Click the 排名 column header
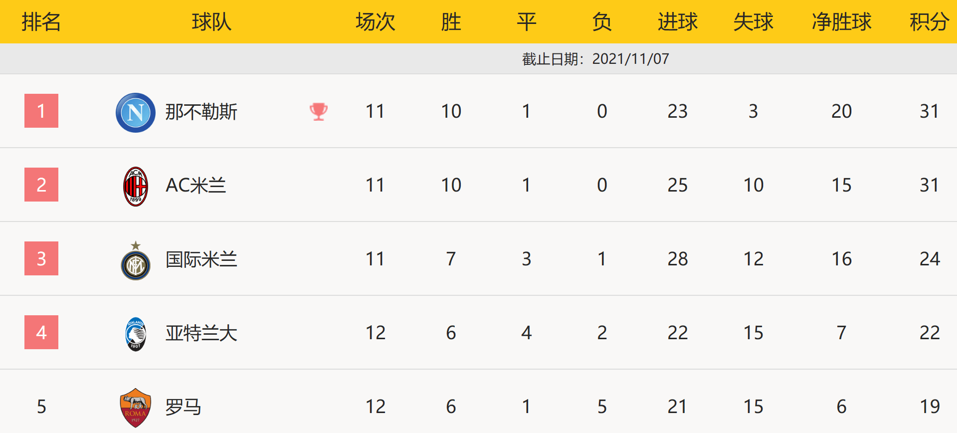The width and height of the screenshot is (957, 433). point(41,22)
